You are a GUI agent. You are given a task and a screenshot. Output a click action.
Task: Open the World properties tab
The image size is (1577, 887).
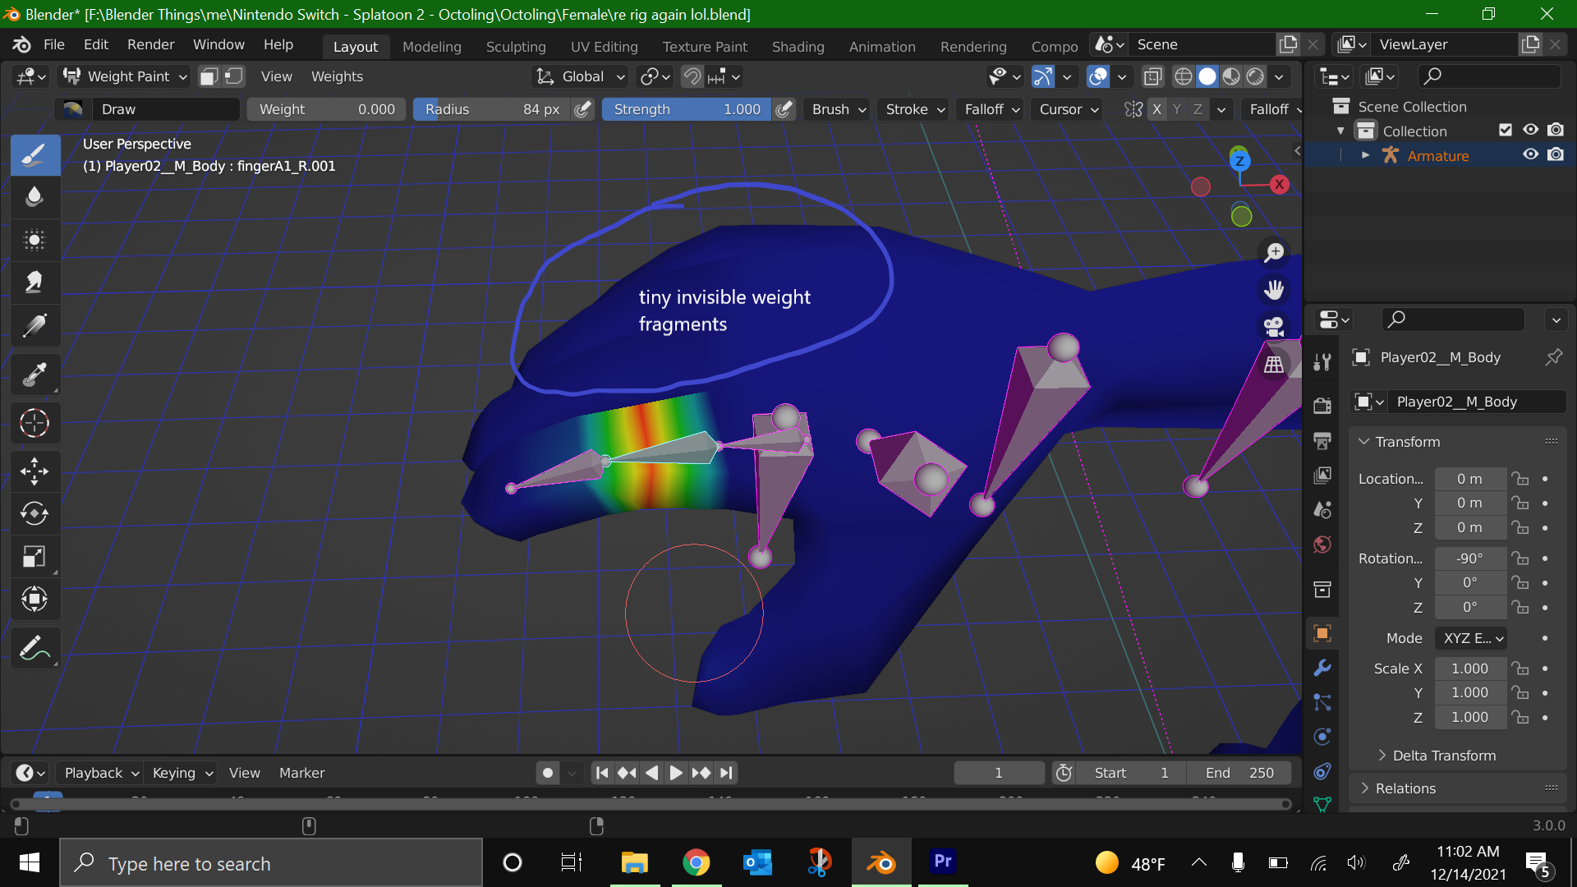tap(1322, 545)
